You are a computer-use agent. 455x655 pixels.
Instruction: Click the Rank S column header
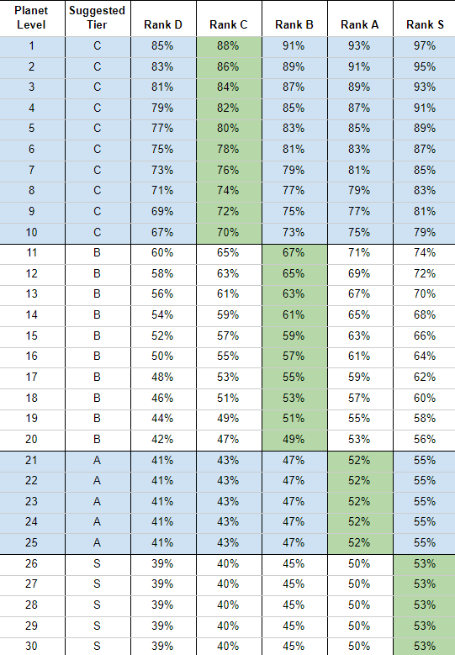pos(425,18)
